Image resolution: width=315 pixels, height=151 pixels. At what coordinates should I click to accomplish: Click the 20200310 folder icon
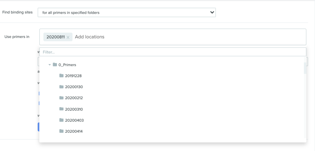[x=62, y=109]
